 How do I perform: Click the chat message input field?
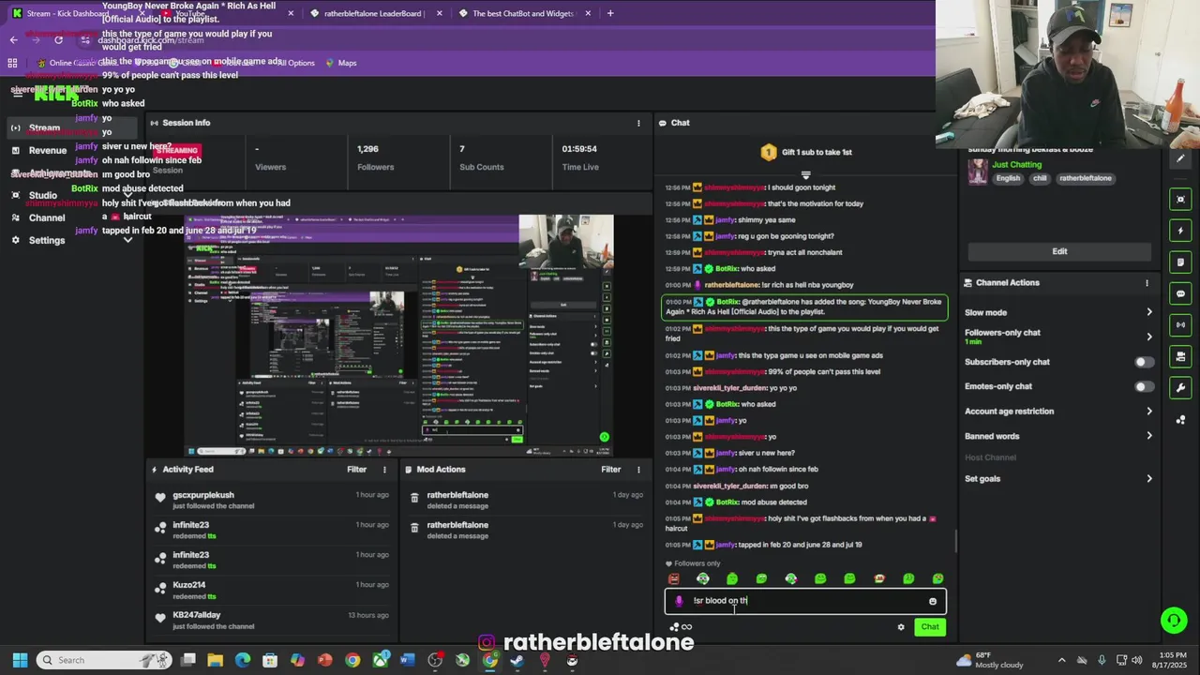pos(805,601)
